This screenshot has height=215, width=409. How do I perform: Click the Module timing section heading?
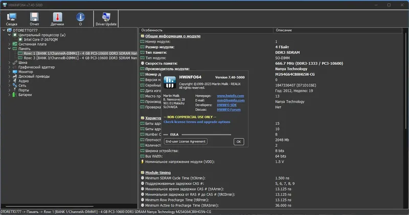[x=158, y=173]
